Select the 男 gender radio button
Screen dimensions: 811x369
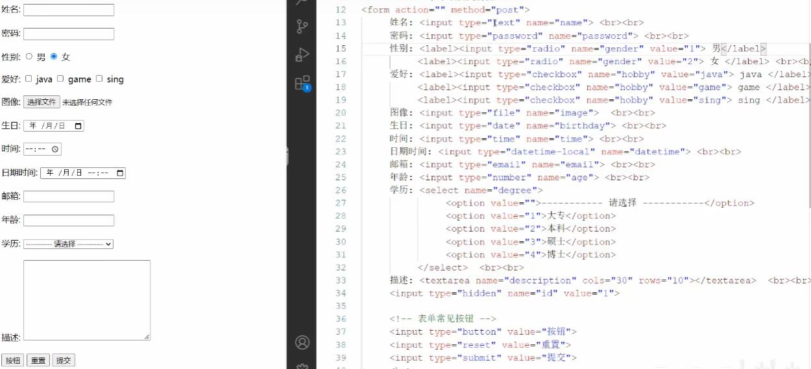pos(29,56)
